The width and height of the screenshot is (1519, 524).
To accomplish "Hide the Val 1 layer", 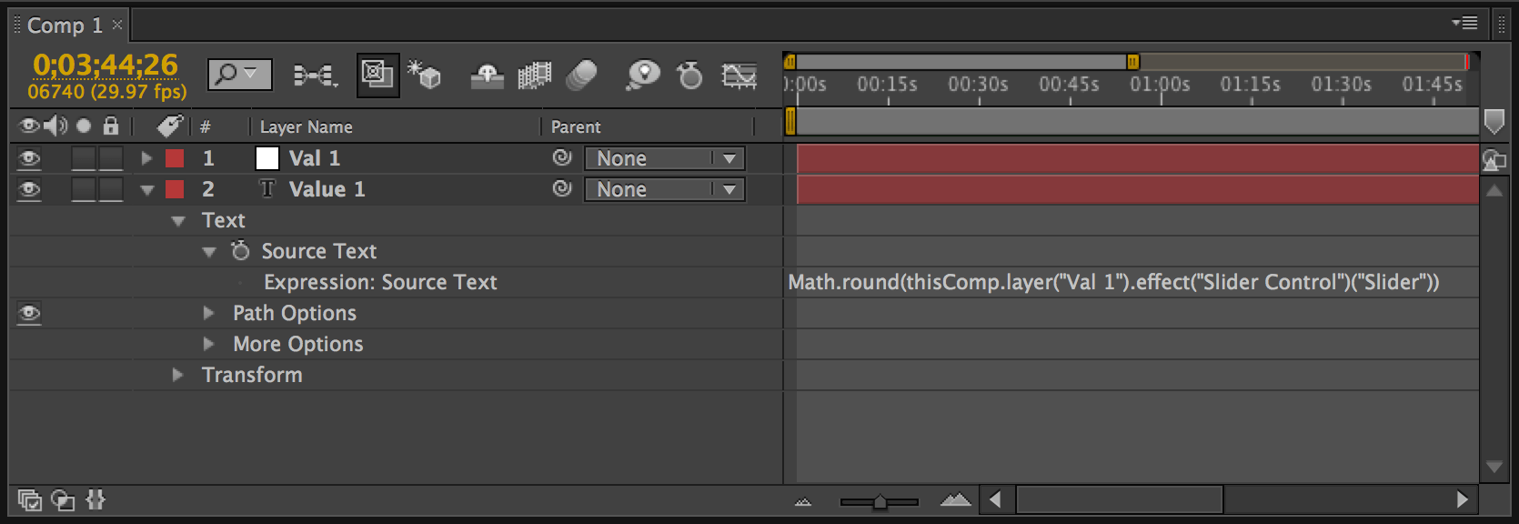I will coord(29,158).
